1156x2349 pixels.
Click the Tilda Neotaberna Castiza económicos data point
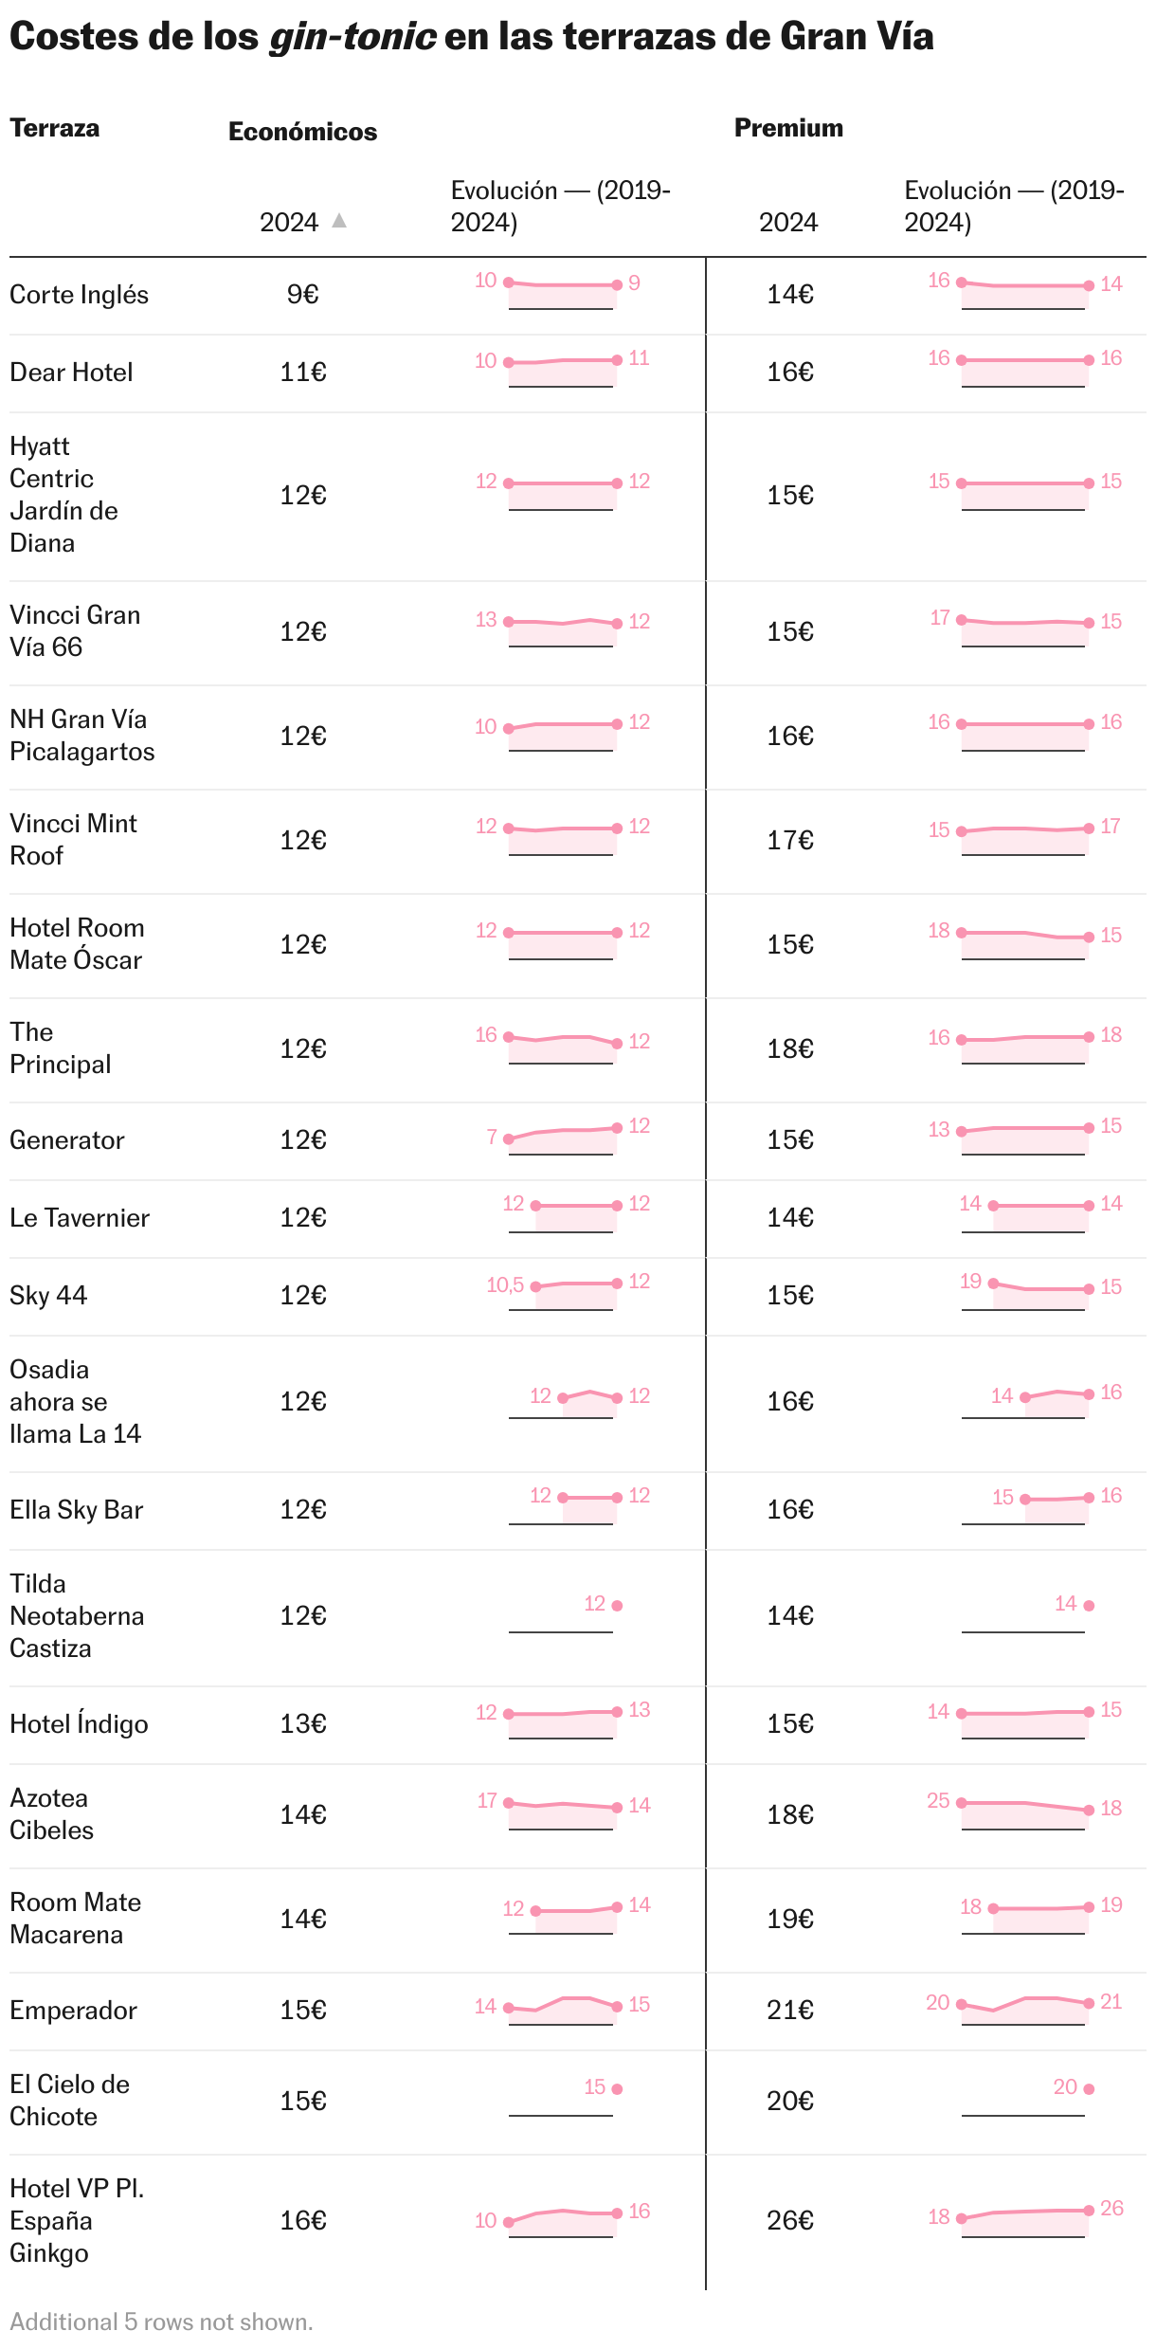[x=617, y=1605]
